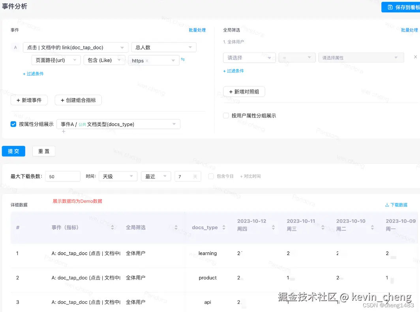Sort by the docs_type column
Screen dimensions: 420x312
(x=224, y=227)
